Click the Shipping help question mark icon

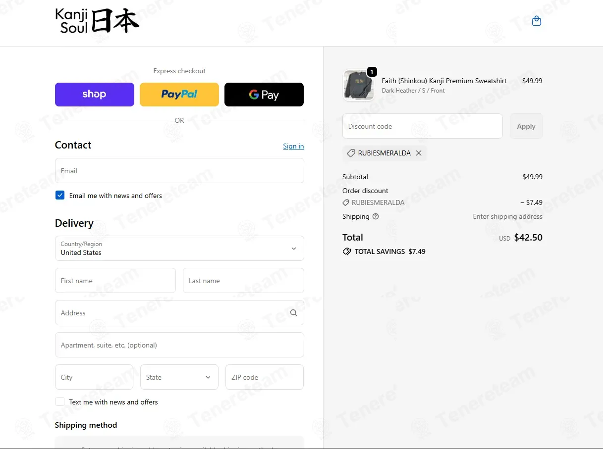click(x=376, y=216)
